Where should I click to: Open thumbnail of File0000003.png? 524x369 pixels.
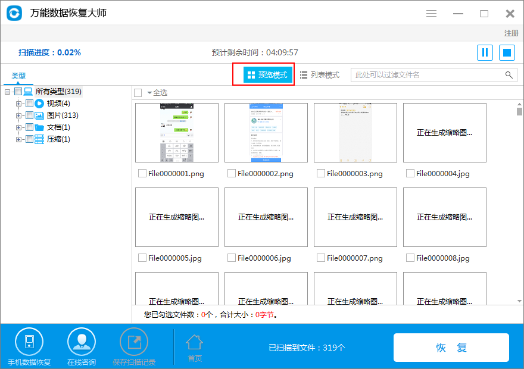355,133
